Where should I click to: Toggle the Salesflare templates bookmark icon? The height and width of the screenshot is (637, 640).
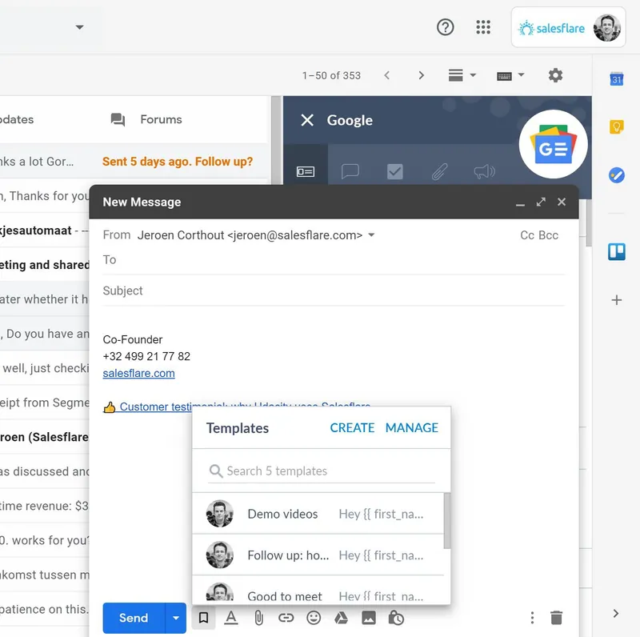[x=203, y=618]
